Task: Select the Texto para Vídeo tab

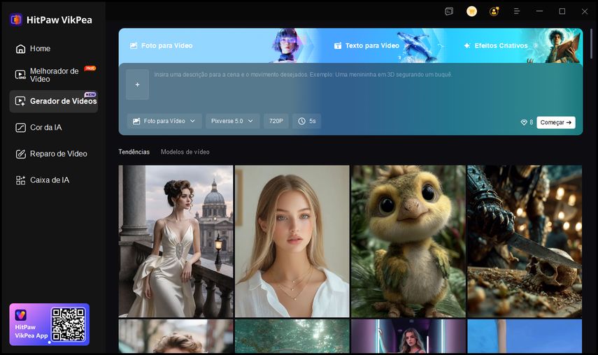Action: [x=366, y=45]
